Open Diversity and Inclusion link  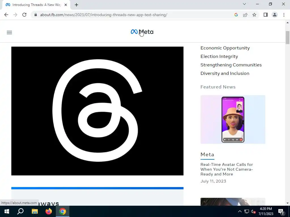pos(225,73)
